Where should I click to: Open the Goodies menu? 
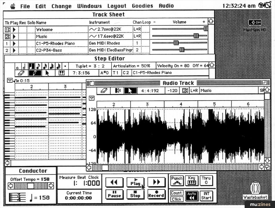[142, 6]
